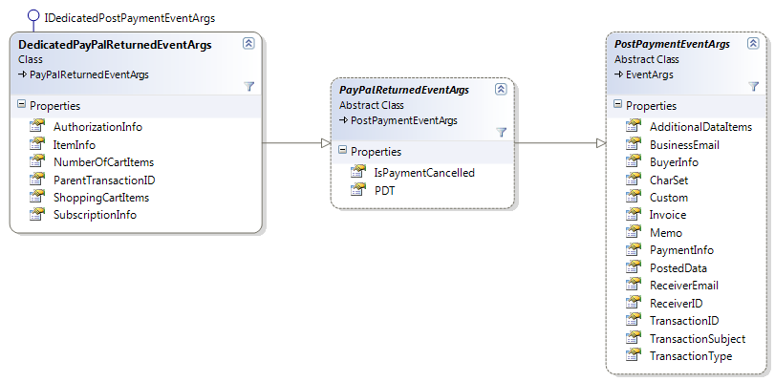The width and height of the screenshot is (775, 382).
Task: Collapse Properties section of PayPalReturnedEventArgs
Action: (342, 150)
